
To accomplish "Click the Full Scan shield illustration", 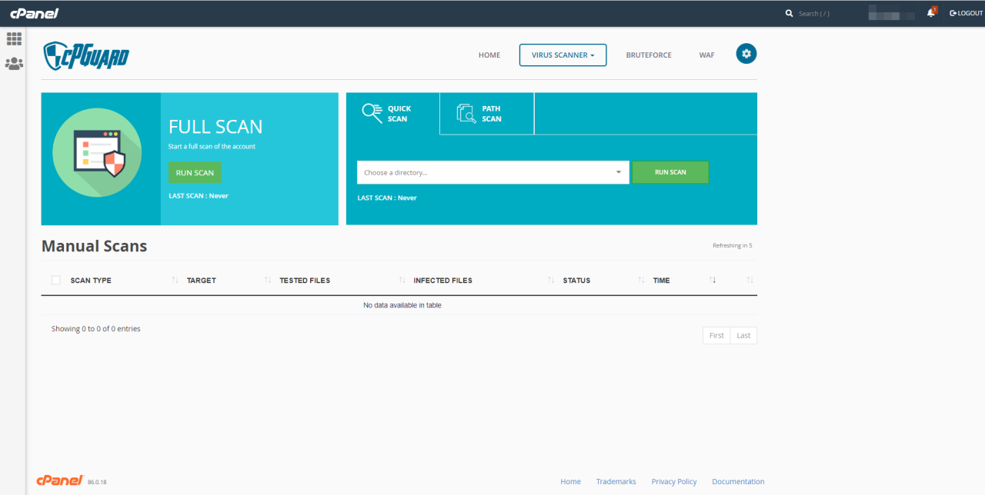I will (x=96, y=152).
